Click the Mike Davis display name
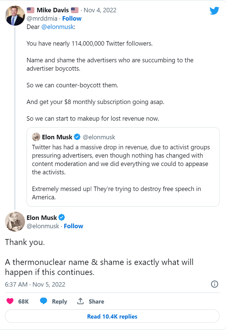Image resolution: width=226 pixels, height=330 pixels. 52,10
